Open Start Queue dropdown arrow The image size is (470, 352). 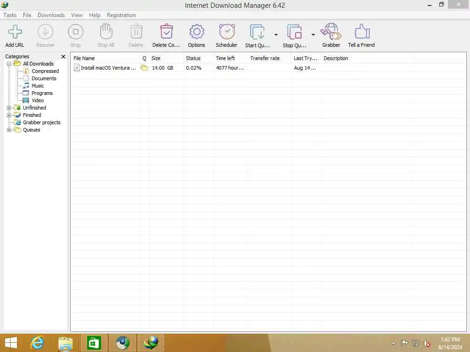tap(276, 35)
